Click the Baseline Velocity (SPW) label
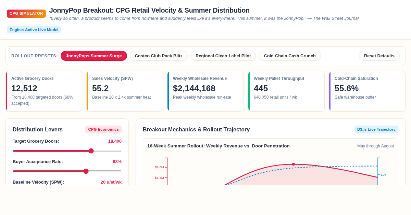 coord(38,182)
